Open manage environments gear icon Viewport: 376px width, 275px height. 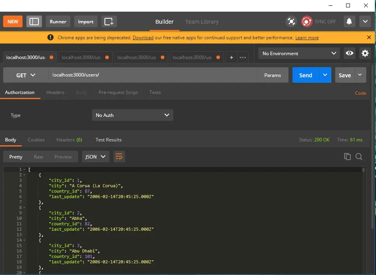365,53
